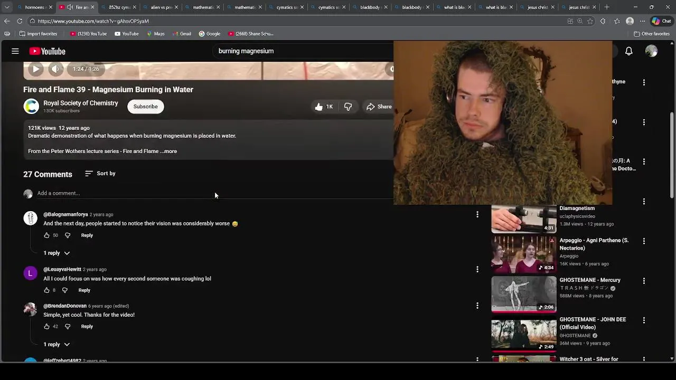Focus the Add a comment field
Image resolution: width=676 pixels, height=380 pixels.
tap(215, 193)
